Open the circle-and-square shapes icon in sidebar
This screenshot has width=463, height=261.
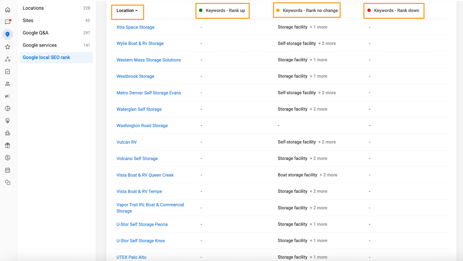click(8, 182)
